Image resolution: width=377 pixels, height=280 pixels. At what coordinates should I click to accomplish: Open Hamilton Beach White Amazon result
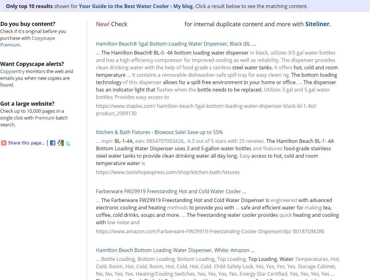pyautogui.click(x=175, y=250)
